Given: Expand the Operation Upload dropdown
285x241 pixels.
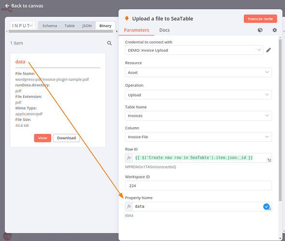Looking at the screenshot, I should [198, 95].
